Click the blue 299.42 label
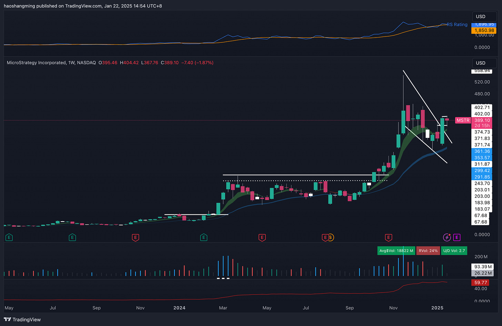Viewport: 502px width, 326px height. pos(482,171)
